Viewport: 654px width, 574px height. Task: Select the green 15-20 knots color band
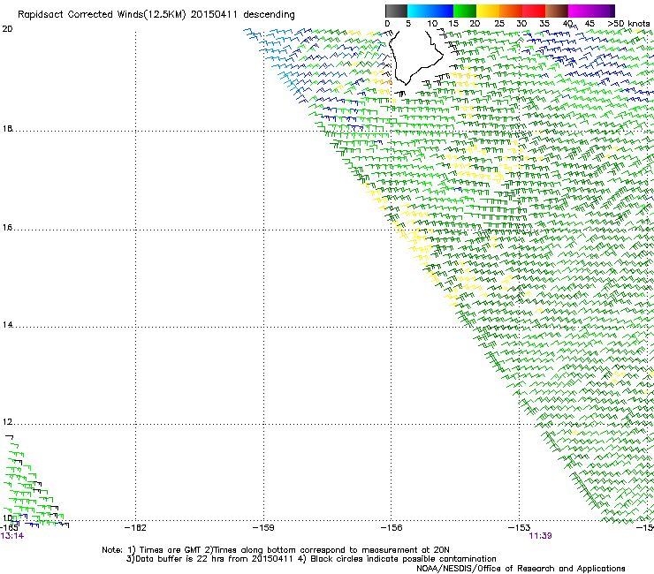point(465,11)
